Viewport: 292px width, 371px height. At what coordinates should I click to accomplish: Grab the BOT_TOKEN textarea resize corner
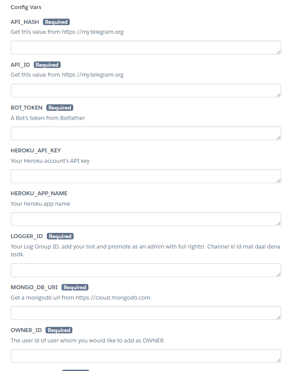click(278, 137)
